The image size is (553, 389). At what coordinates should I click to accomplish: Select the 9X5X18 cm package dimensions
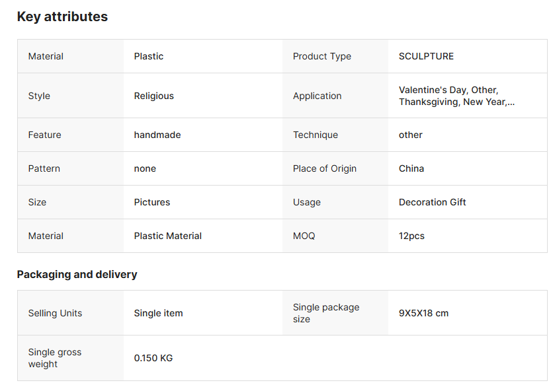click(x=423, y=313)
